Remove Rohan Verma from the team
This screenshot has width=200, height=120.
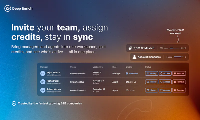179,90
